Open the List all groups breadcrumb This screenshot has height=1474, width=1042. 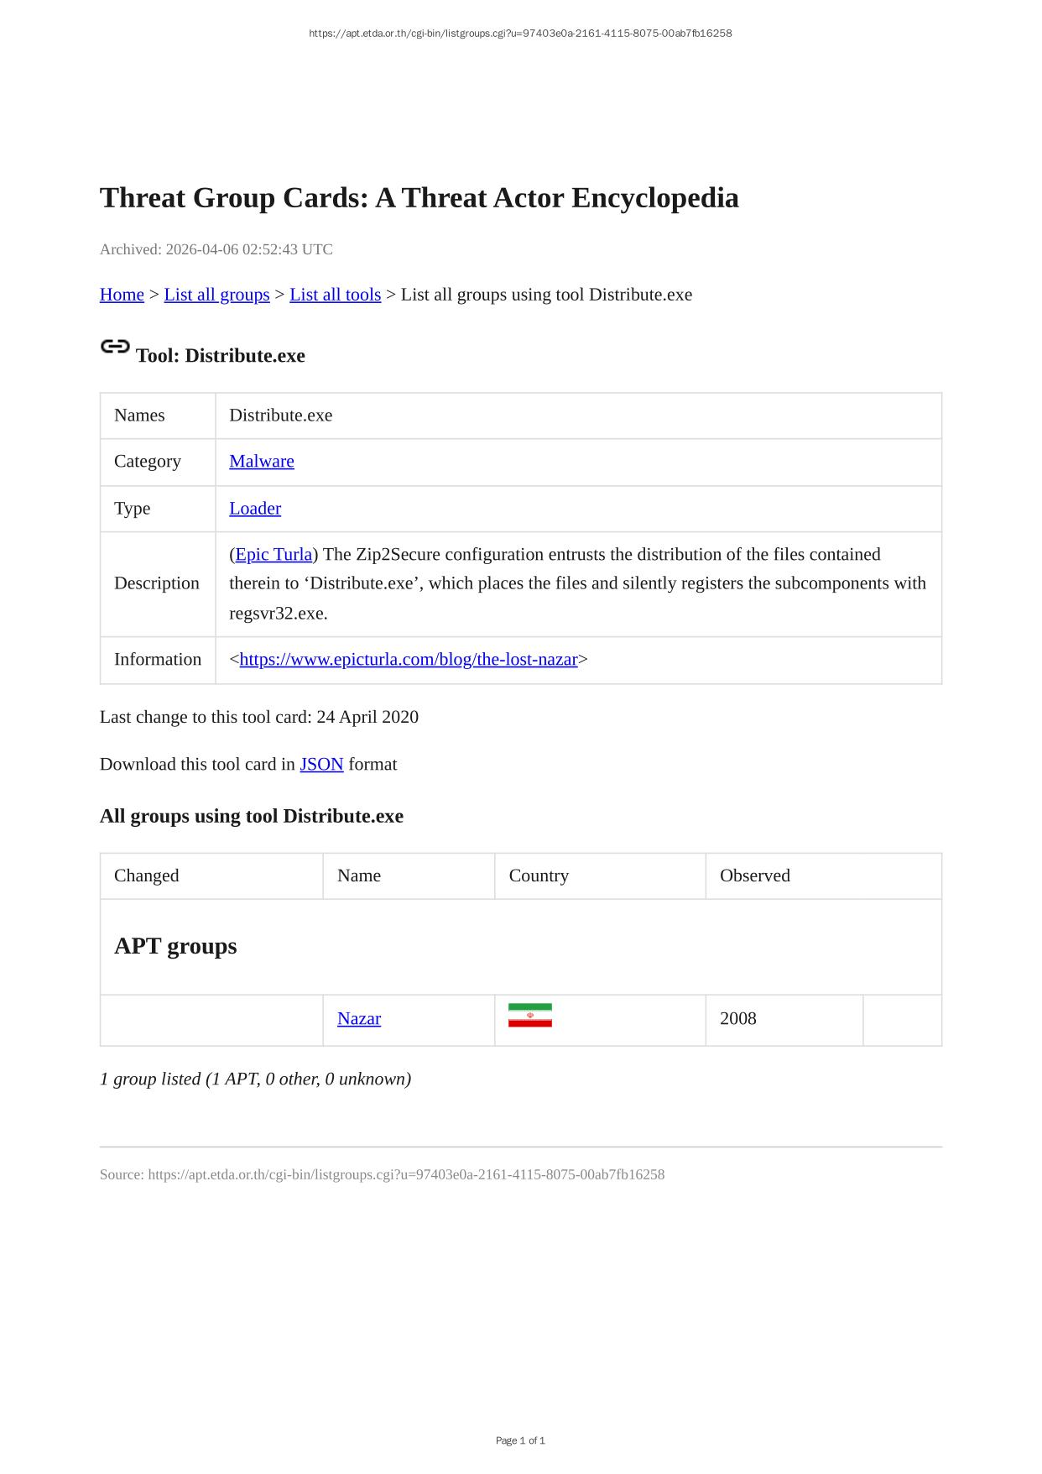pyautogui.click(x=216, y=295)
